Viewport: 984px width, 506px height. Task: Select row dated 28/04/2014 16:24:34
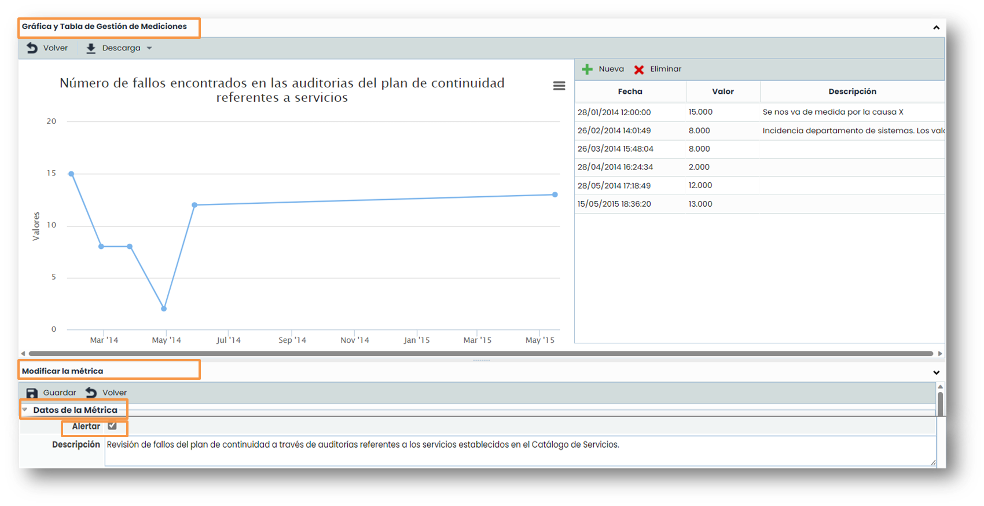coord(759,167)
